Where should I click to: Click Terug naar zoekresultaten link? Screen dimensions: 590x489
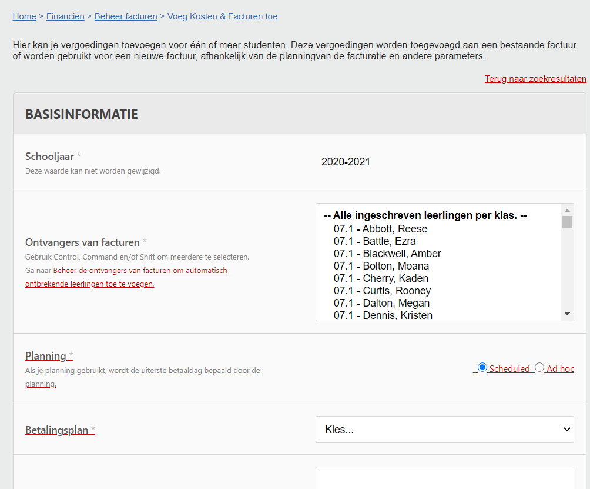tap(535, 79)
